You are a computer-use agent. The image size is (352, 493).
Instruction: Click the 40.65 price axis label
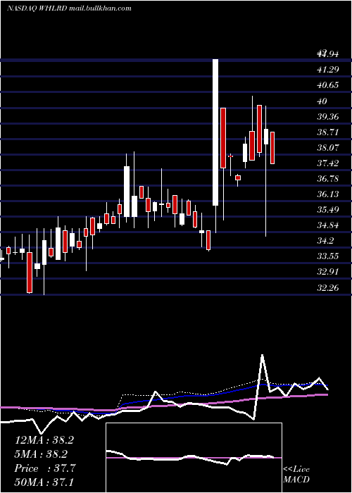[x=328, y=85]
